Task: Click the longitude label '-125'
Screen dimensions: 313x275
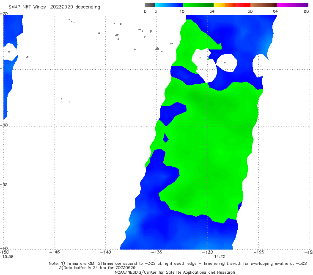Action: point(259,252)
